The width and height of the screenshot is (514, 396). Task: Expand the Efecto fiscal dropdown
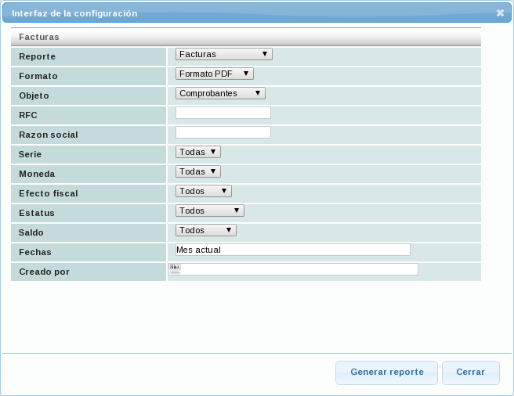[x=203, y=191]
